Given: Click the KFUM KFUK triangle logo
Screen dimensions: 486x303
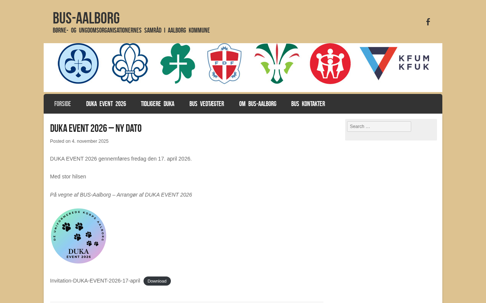Looking at the screenshot, I should pyautogui.click(x=394, y=63).
